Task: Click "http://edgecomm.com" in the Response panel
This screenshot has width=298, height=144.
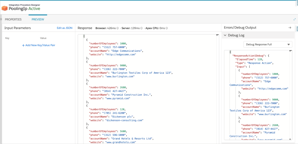Action: pos(121,54)
